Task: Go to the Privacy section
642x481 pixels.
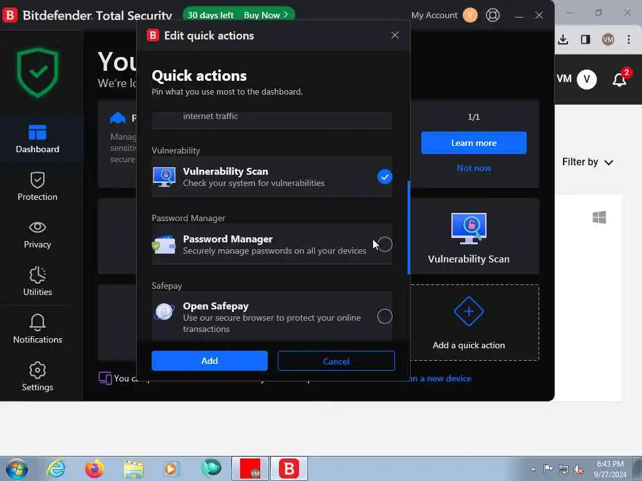Action: pyautogui.click(x=37, y=234)
